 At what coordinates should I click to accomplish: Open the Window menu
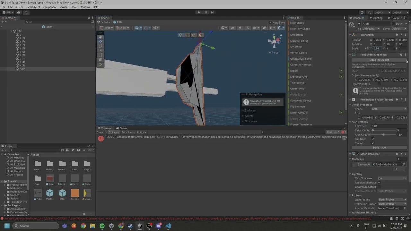coord(85,7)
